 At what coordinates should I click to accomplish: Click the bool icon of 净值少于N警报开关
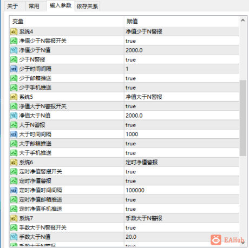[14, 41]
